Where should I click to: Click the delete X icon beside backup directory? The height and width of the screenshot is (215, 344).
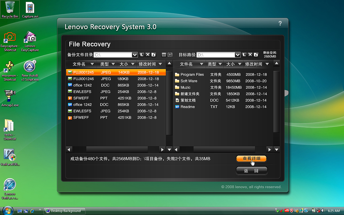pyautogui.click(x=148, y=55)
